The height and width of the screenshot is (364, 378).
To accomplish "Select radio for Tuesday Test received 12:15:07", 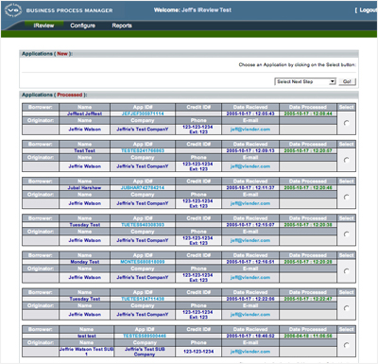I will pyautogui.click(x=347, y=234).
